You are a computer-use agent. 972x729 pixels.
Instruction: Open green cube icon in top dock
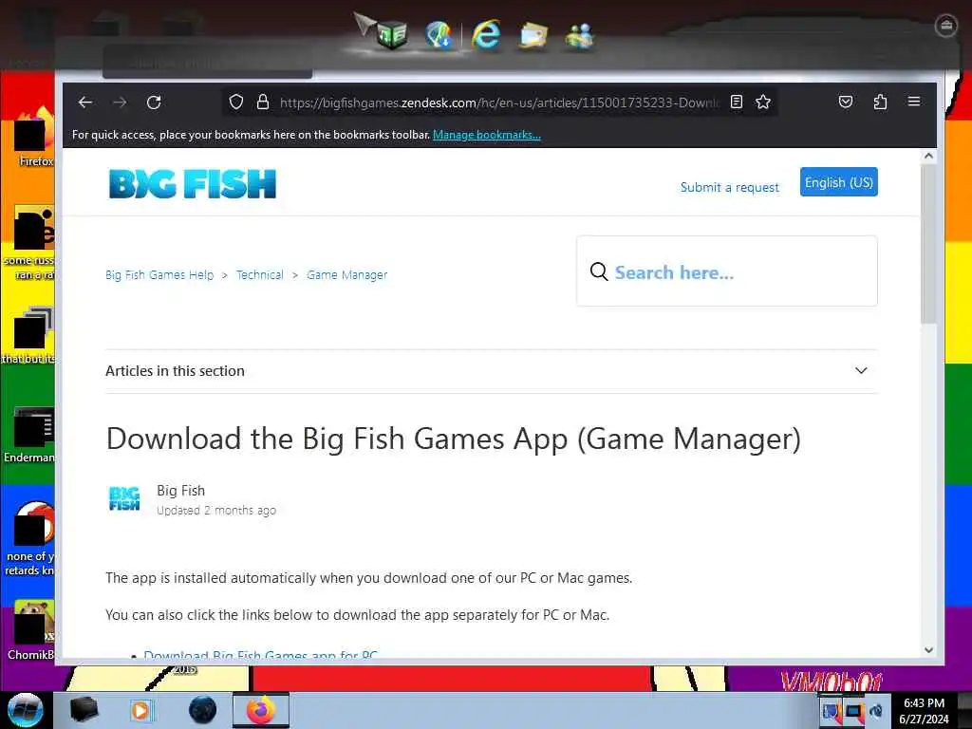click(392, 34)
